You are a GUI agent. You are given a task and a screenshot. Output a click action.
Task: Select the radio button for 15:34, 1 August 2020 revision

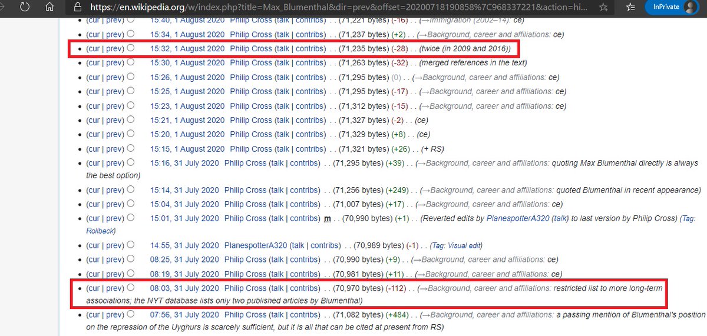(x=131, y=34)
